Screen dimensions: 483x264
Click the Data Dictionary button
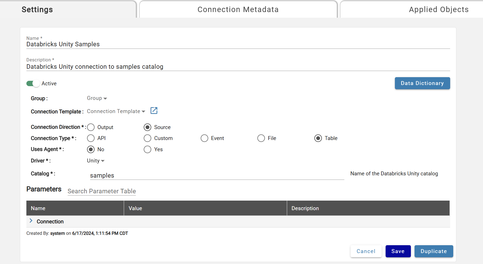pyautogui.click(x=422, y=83)
